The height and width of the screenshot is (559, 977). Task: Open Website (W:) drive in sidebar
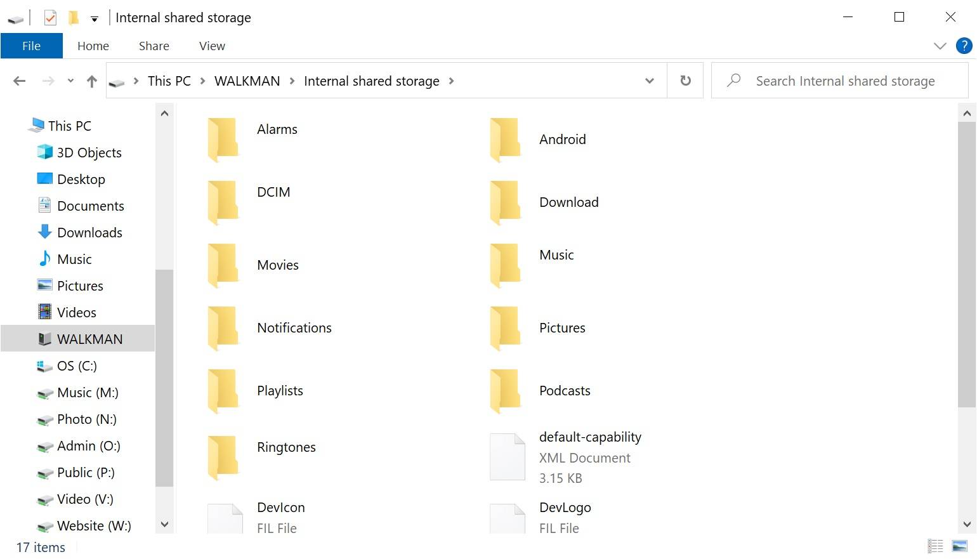point(94,525)
